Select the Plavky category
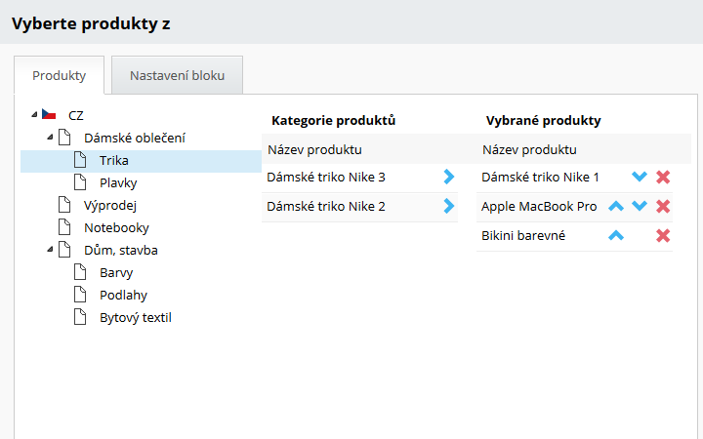The height and width of the screenshot is (439, 703). click(x=118, y=182)
